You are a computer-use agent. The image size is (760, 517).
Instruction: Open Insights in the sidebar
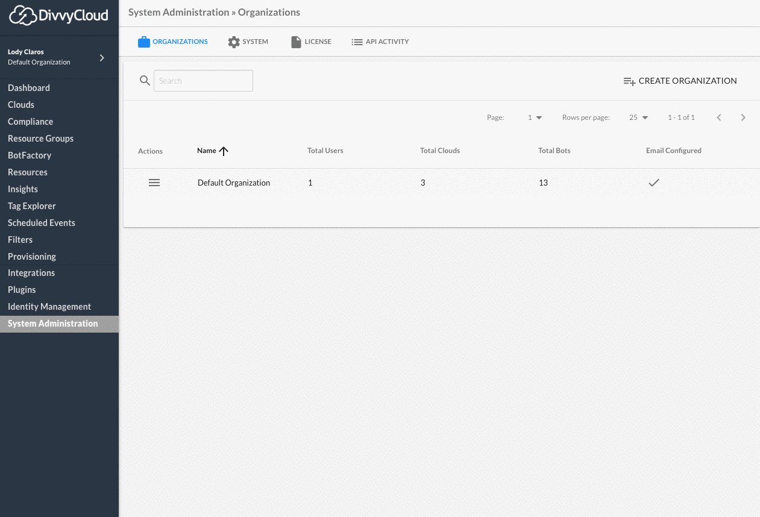pos(23,189)
